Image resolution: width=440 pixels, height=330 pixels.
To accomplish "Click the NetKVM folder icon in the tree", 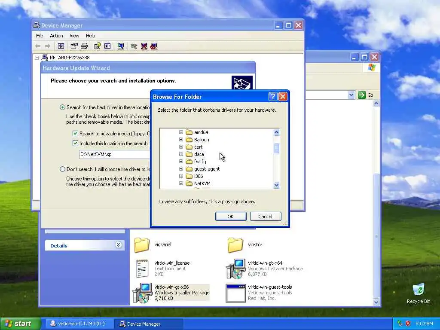I will click(189, 183).
